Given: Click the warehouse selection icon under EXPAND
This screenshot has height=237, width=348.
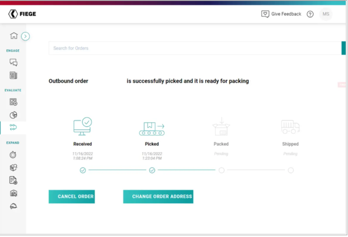Looking at the screenshot, I should [14, 193].
